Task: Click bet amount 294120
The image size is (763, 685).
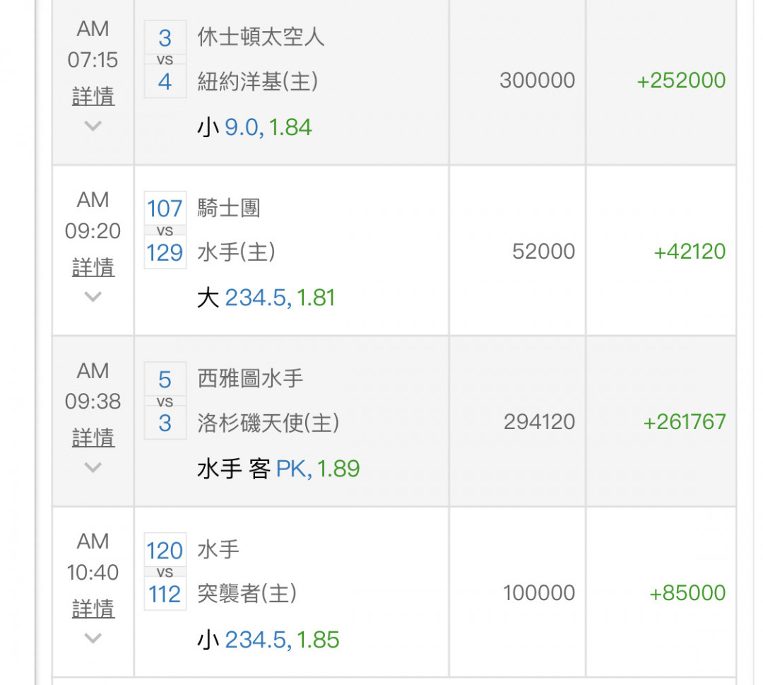Action: click(x=540, y=421)
